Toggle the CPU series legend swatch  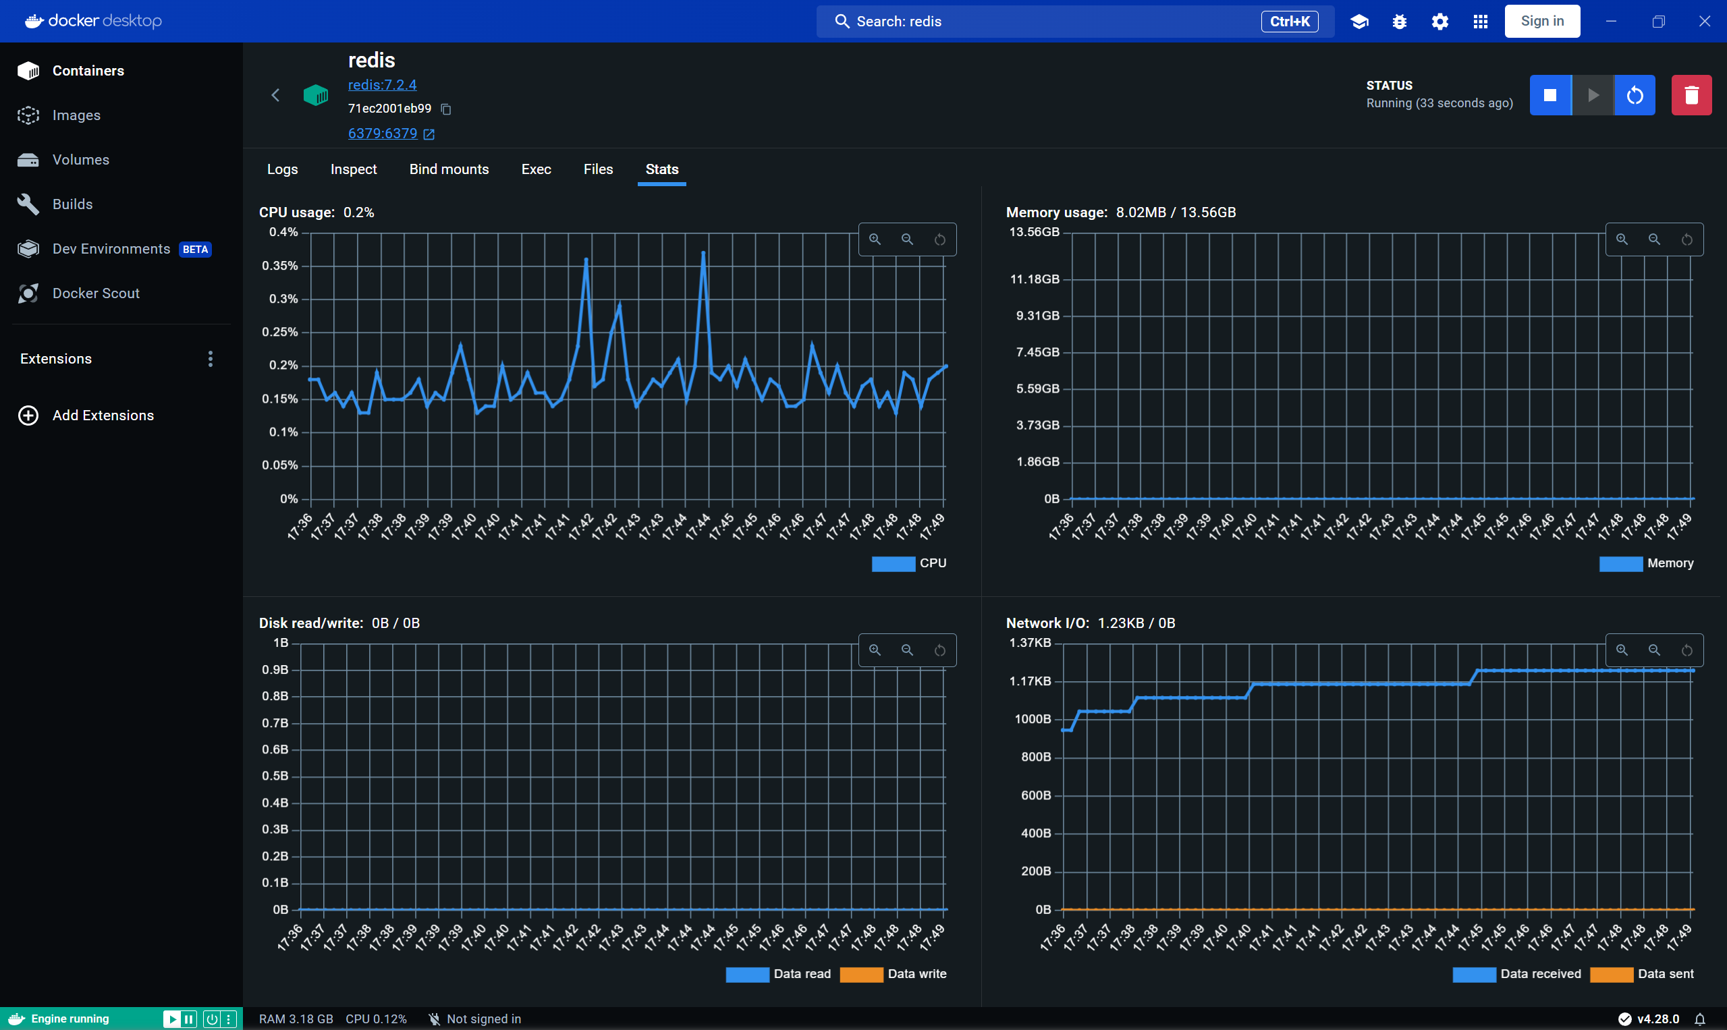pos(893,564)
